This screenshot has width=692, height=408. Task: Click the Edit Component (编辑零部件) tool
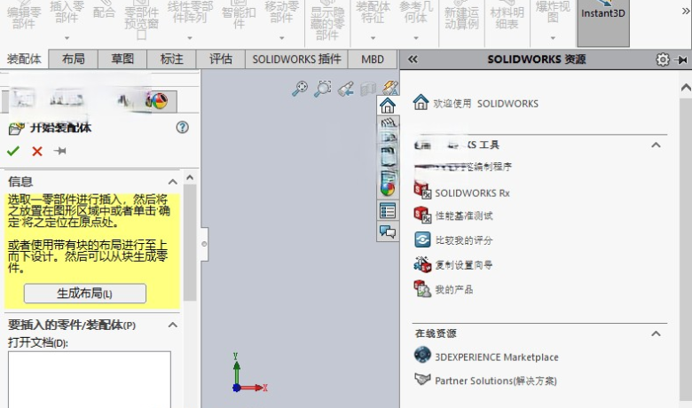(x=24, y=17)
